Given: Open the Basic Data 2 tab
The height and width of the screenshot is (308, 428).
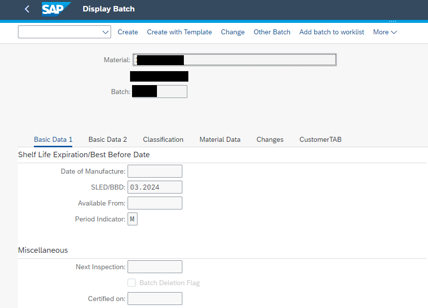Looking at the screenshot, I should 108,139.
